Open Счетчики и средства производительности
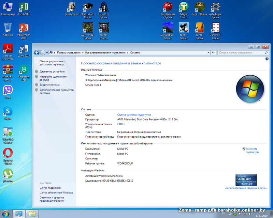This screenshot has width=273, height=218. (x=52, y=199)
